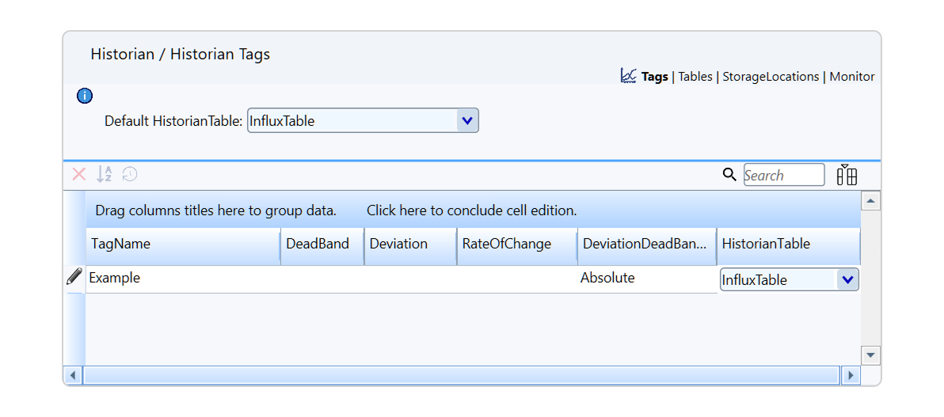The height and width of the screenshot is (417, 944).
Task: Open the column chooser grid icon
Action: (x=847, y=175)
